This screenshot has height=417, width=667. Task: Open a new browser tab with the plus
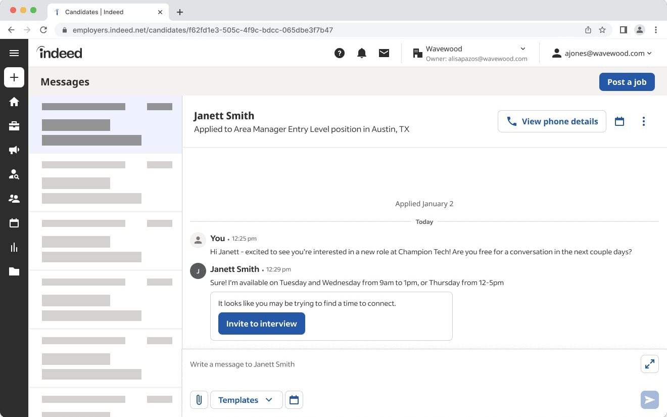click(x=180, y=12)
